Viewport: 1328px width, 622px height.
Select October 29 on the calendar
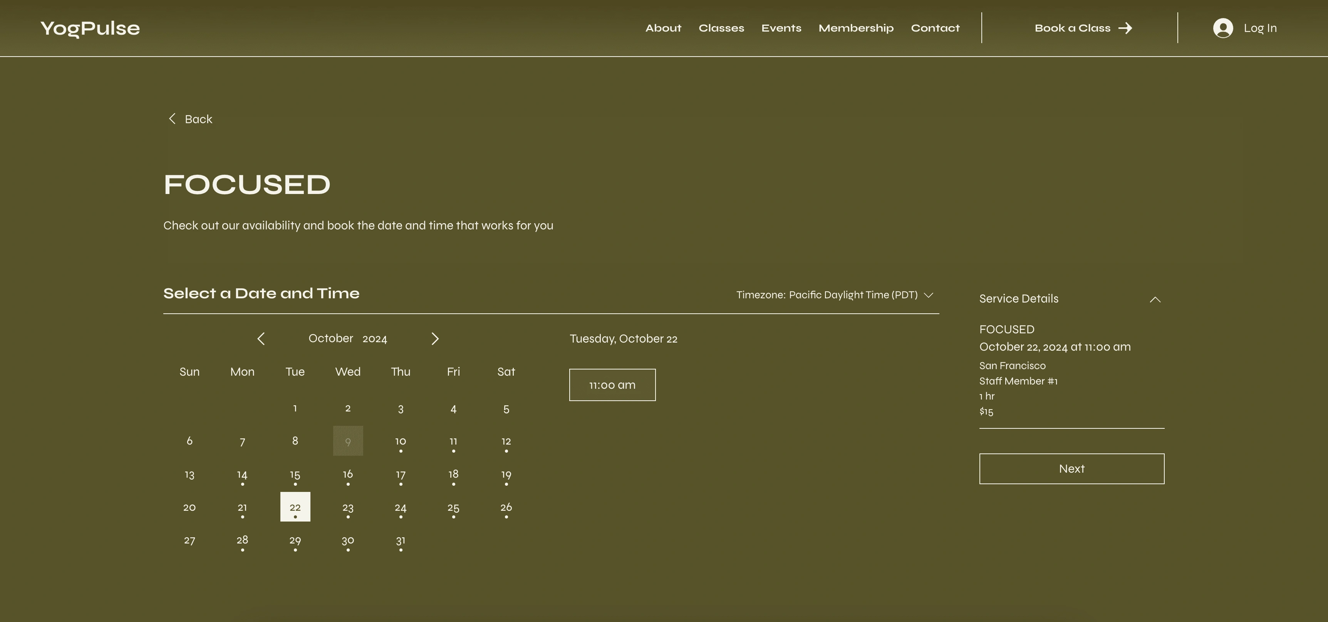pos(295,540)
